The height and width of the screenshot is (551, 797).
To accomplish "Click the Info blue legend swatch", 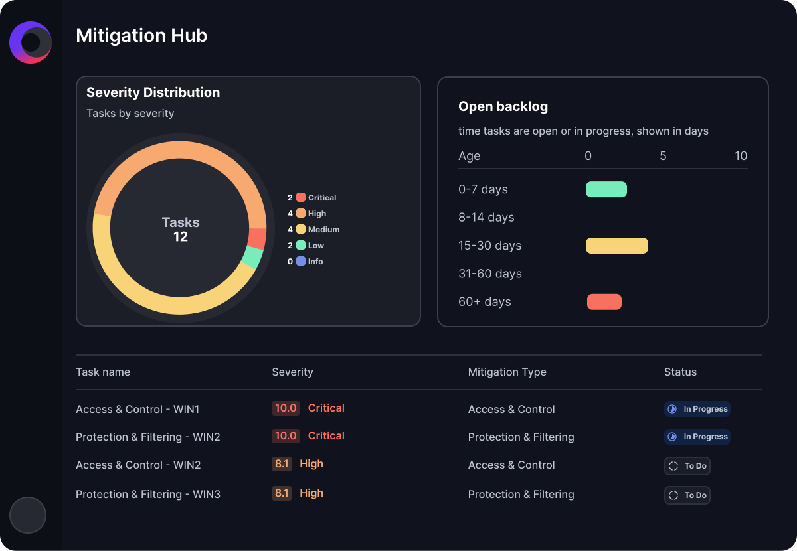I will click(301, 261).
